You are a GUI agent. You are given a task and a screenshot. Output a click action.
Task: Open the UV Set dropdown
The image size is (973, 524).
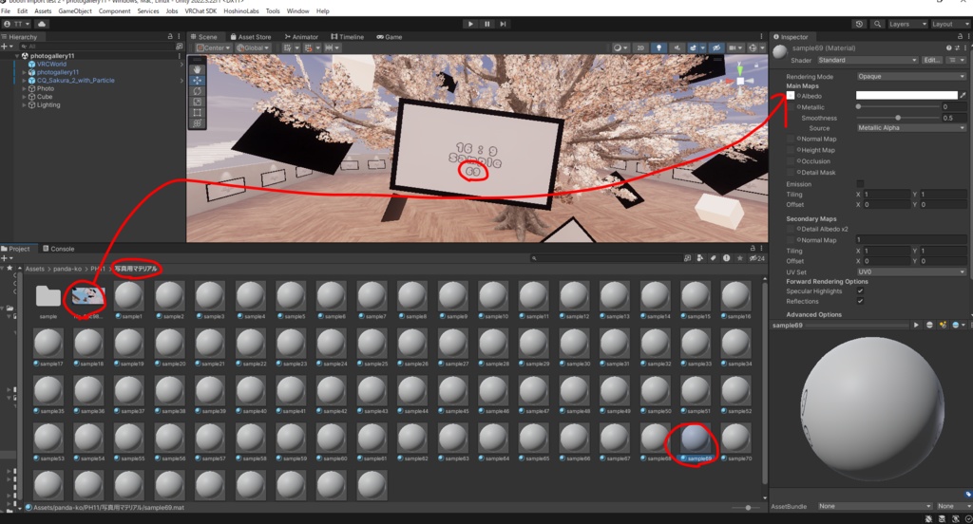(x=911, y=271)
